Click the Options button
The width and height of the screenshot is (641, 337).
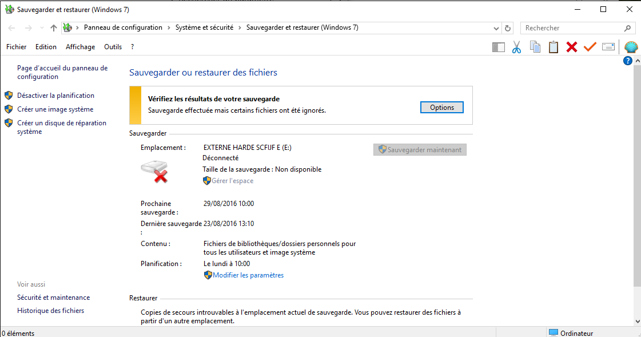pyautogui.click(x=442, y=107)
